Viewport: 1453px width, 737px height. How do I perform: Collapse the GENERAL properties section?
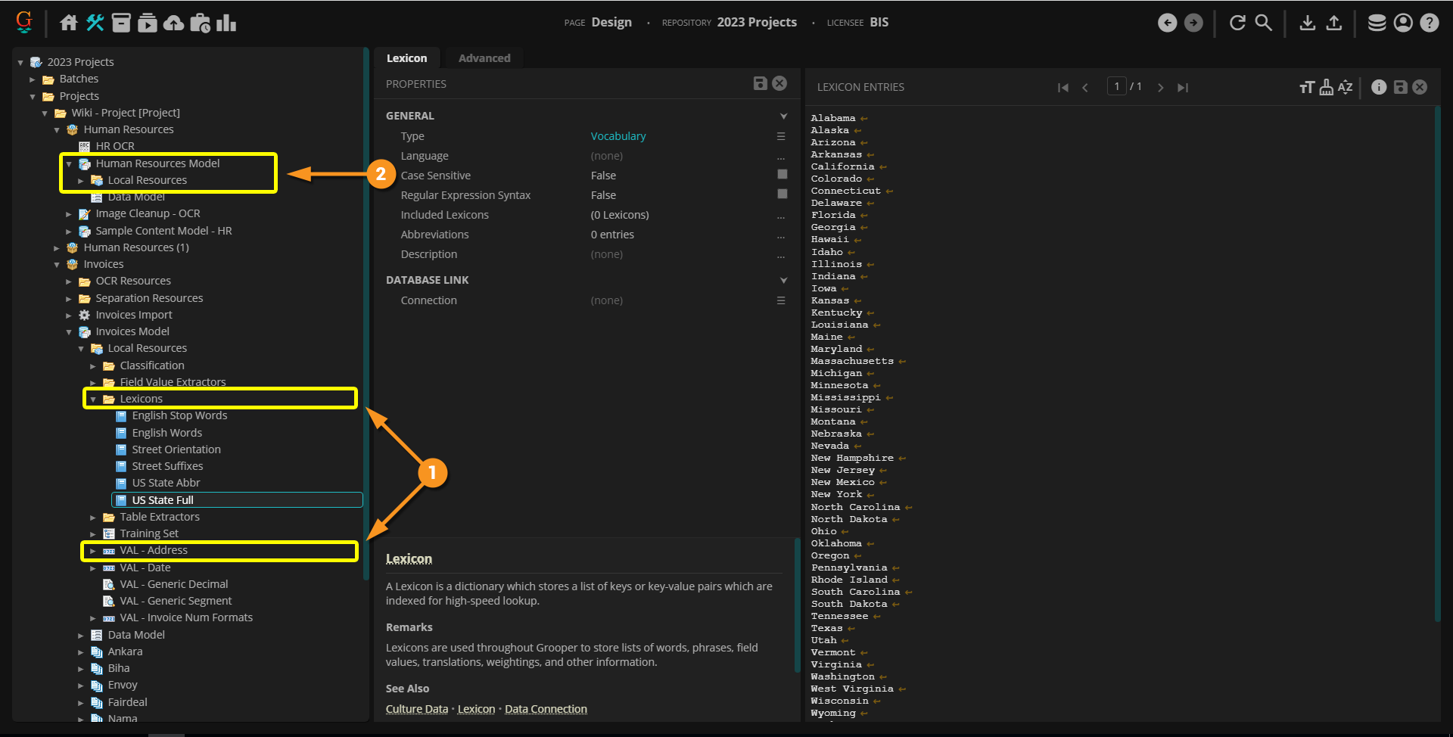point(783,116)
